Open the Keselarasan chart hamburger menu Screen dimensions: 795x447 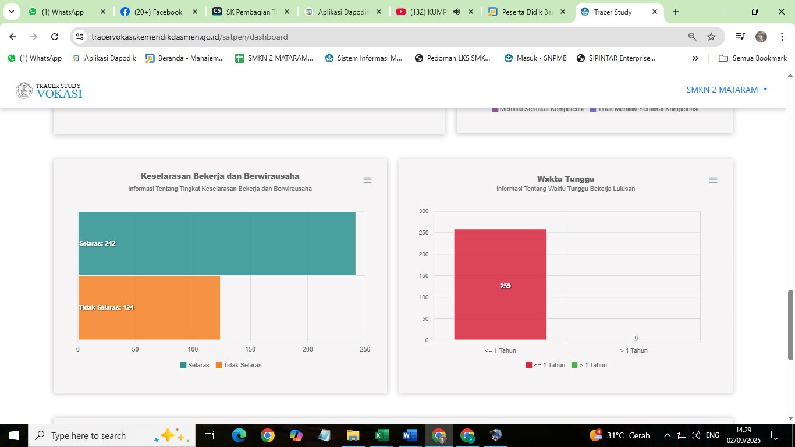tap(367, 180)
